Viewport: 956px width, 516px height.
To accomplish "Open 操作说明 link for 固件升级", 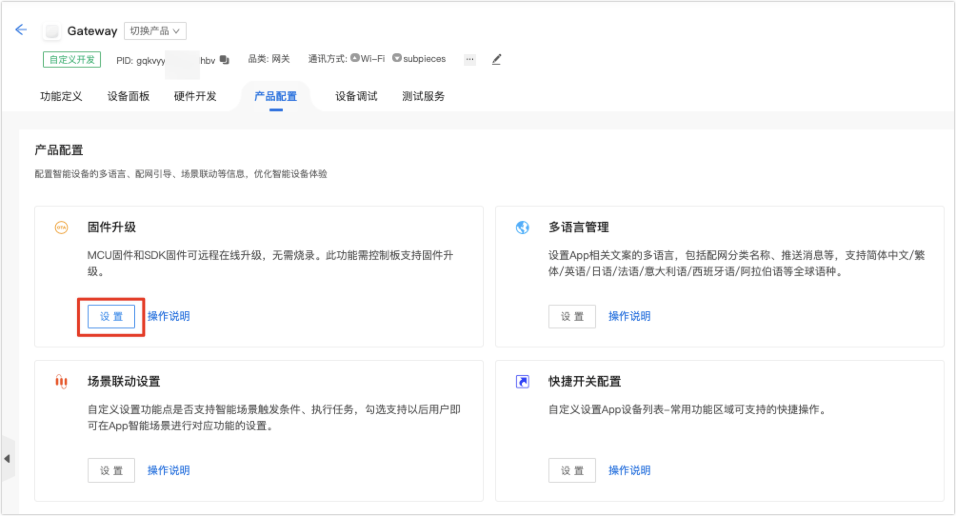I will click(169, 316).
